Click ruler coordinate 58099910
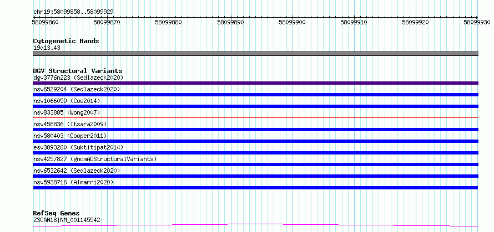 pyautogui.click(x=355, y=22)
